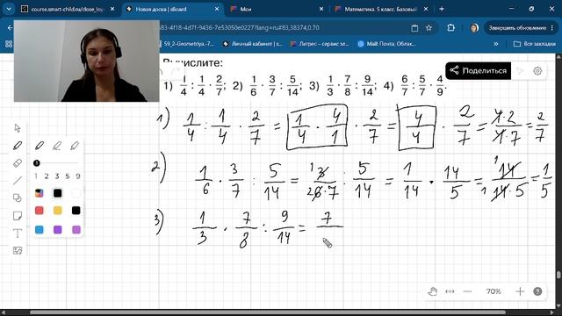Image resolution: width=562 pixels, height=316 pixels.
Task: Close the Мои tab
Action: coord(321,9)
